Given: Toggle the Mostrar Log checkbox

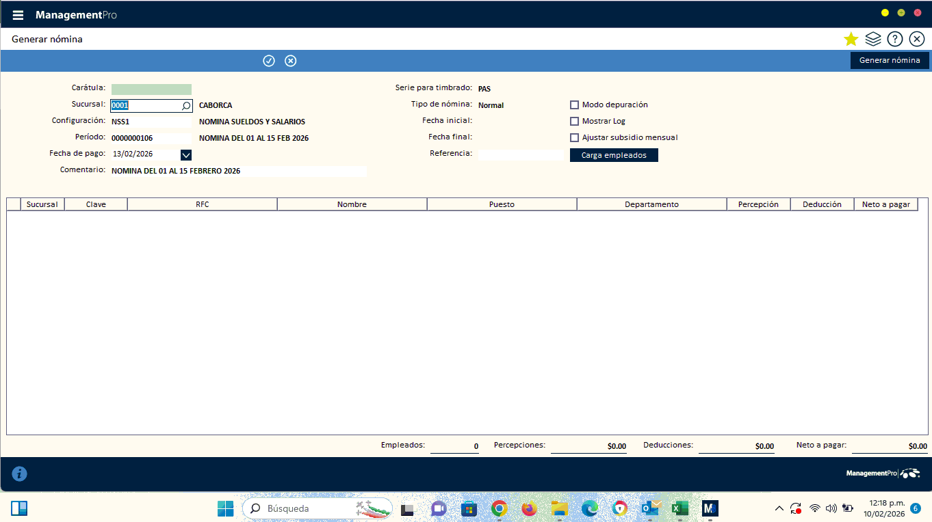Looking at the screenshot, I should tap(575, 121).
